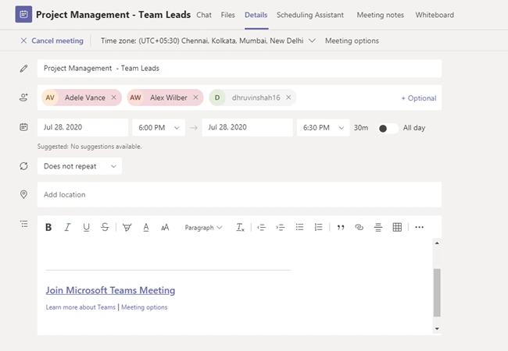Open the Meeting notes tab
Image resolution: width=508 pixels, height=351 pixels.
pos(381,15)
